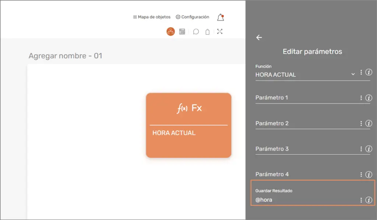Expand the Función HORA ACTUAL dropdown
377x220 pixels.
tap(353, 74)
